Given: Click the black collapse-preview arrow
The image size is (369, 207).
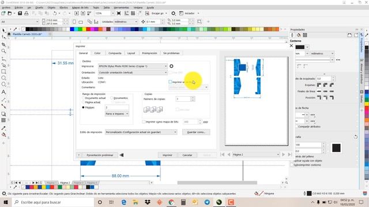Looking at the screenshot, I should pos(122,155).
